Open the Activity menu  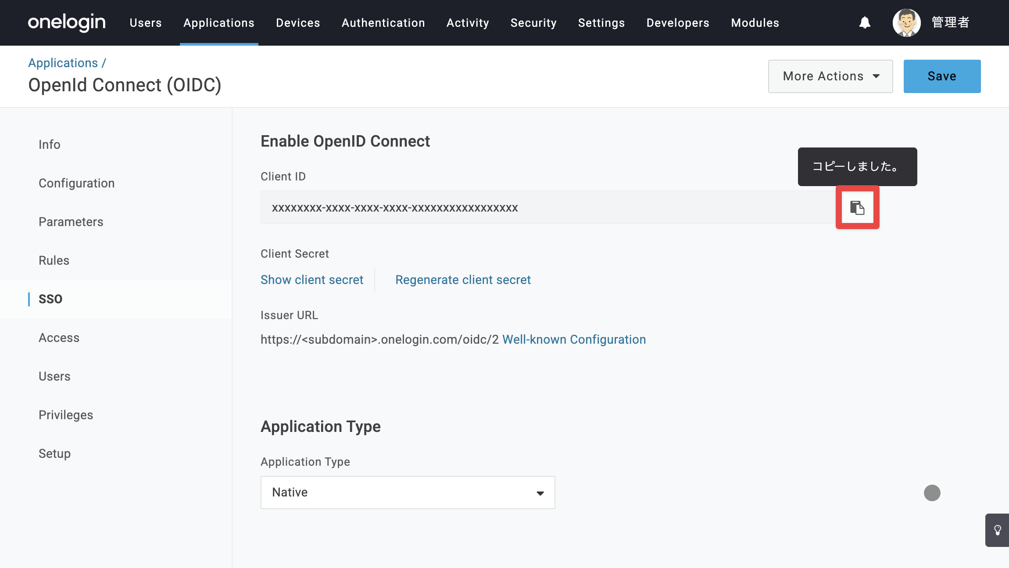click(x=468, y=23)
